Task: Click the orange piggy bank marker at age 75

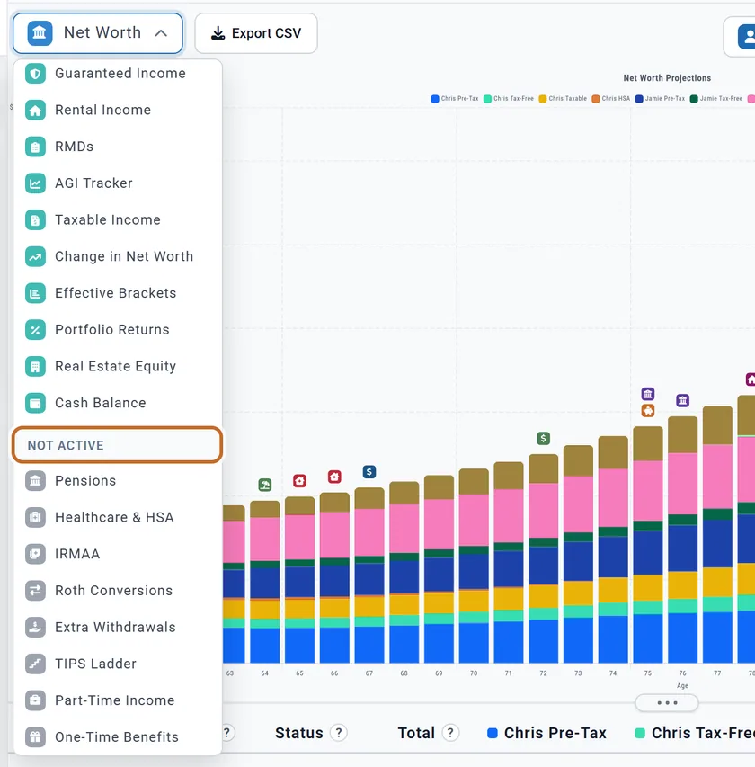Action: 648,410
